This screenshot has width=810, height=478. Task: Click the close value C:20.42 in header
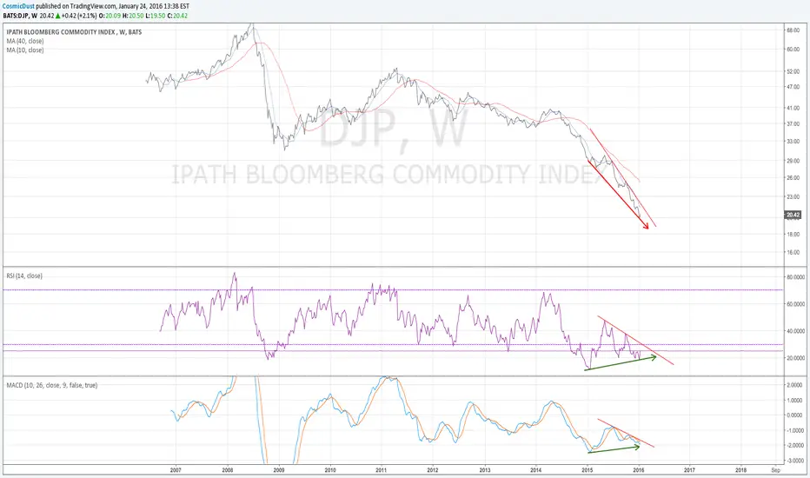177,16
